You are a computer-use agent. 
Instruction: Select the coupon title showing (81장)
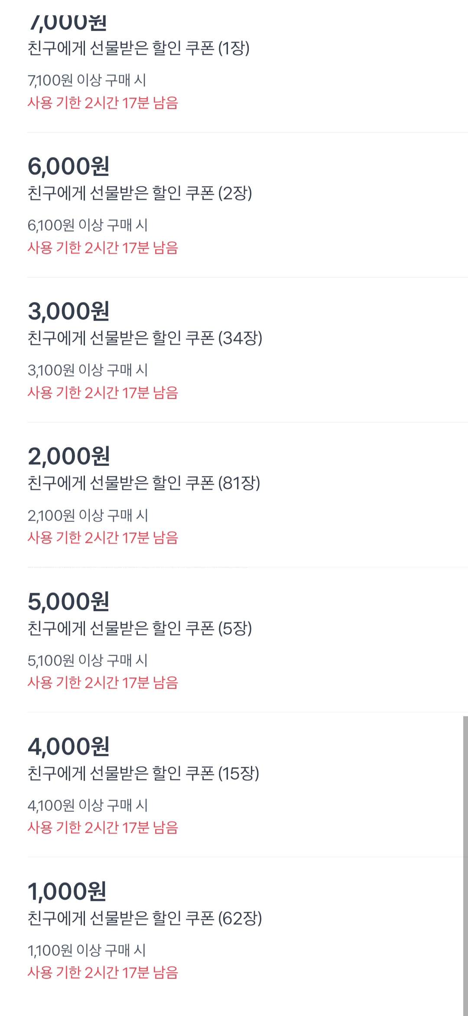[144, 483]
